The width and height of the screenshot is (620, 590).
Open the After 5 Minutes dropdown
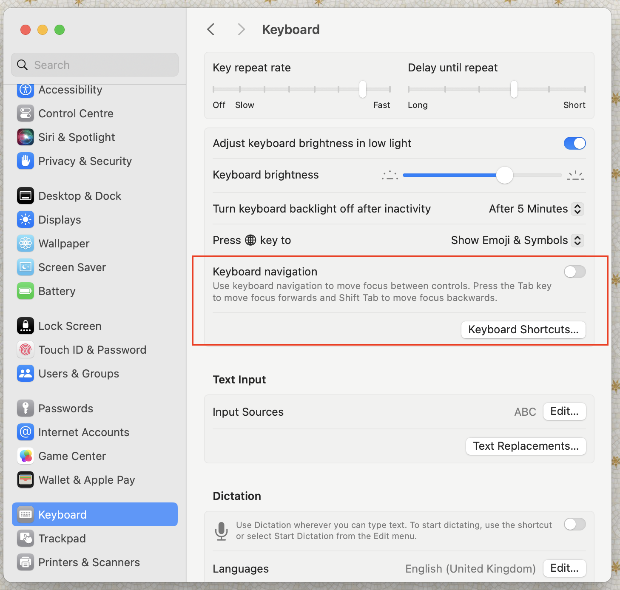point(536,209)
